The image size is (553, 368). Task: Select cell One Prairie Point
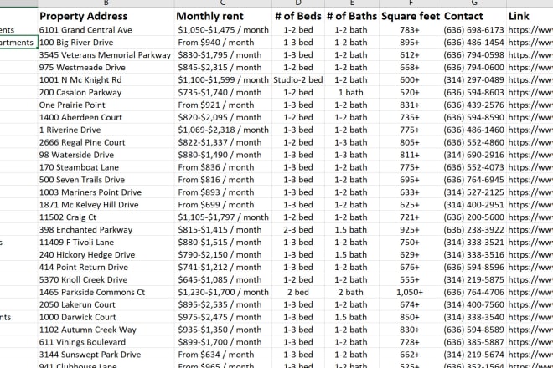click(x=106, y=105)
